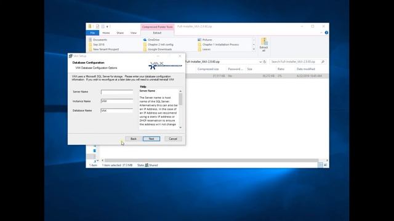Click the Help panel scroll down arrow
The image size is (394, 221).
tap(180, 128)
